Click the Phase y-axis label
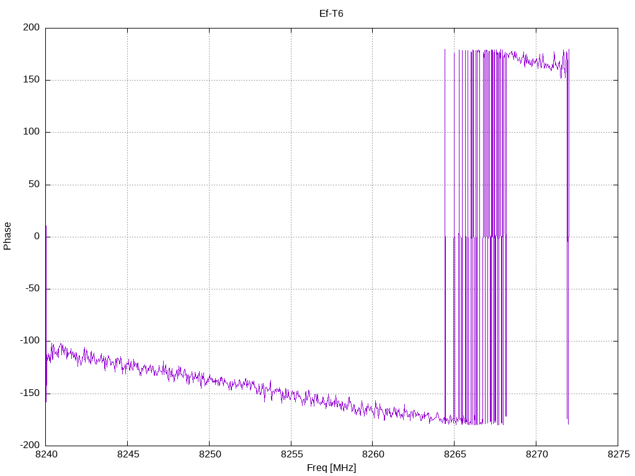 [x=7, y=236]
